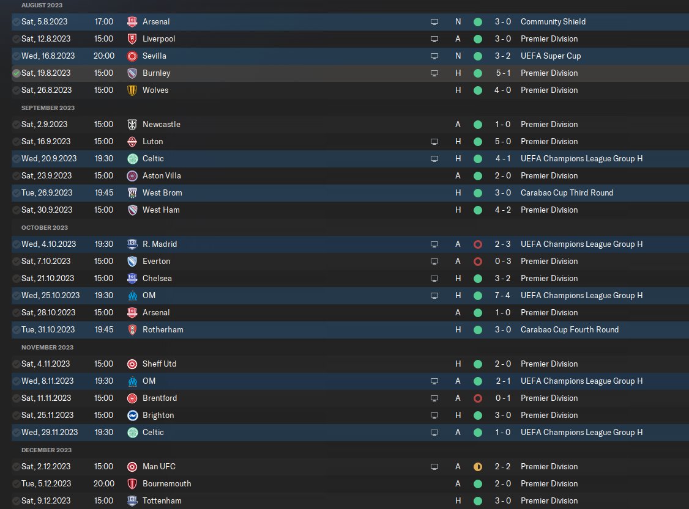Viewport: 689px width, 509px height.
Task: Click the Newcastle club badge icon
Action: pos(132,124)
